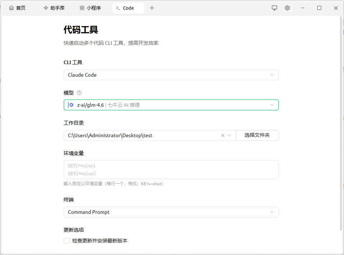The width and height of the screenshot is (344, 255).
Task: Maximize the application window
Action: (319, 8)
